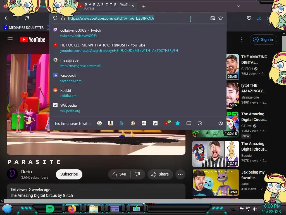286x215 pixels.
Task: Bookmark this page with the star icon
Action: pyautogui.click(x=221, y=18)
